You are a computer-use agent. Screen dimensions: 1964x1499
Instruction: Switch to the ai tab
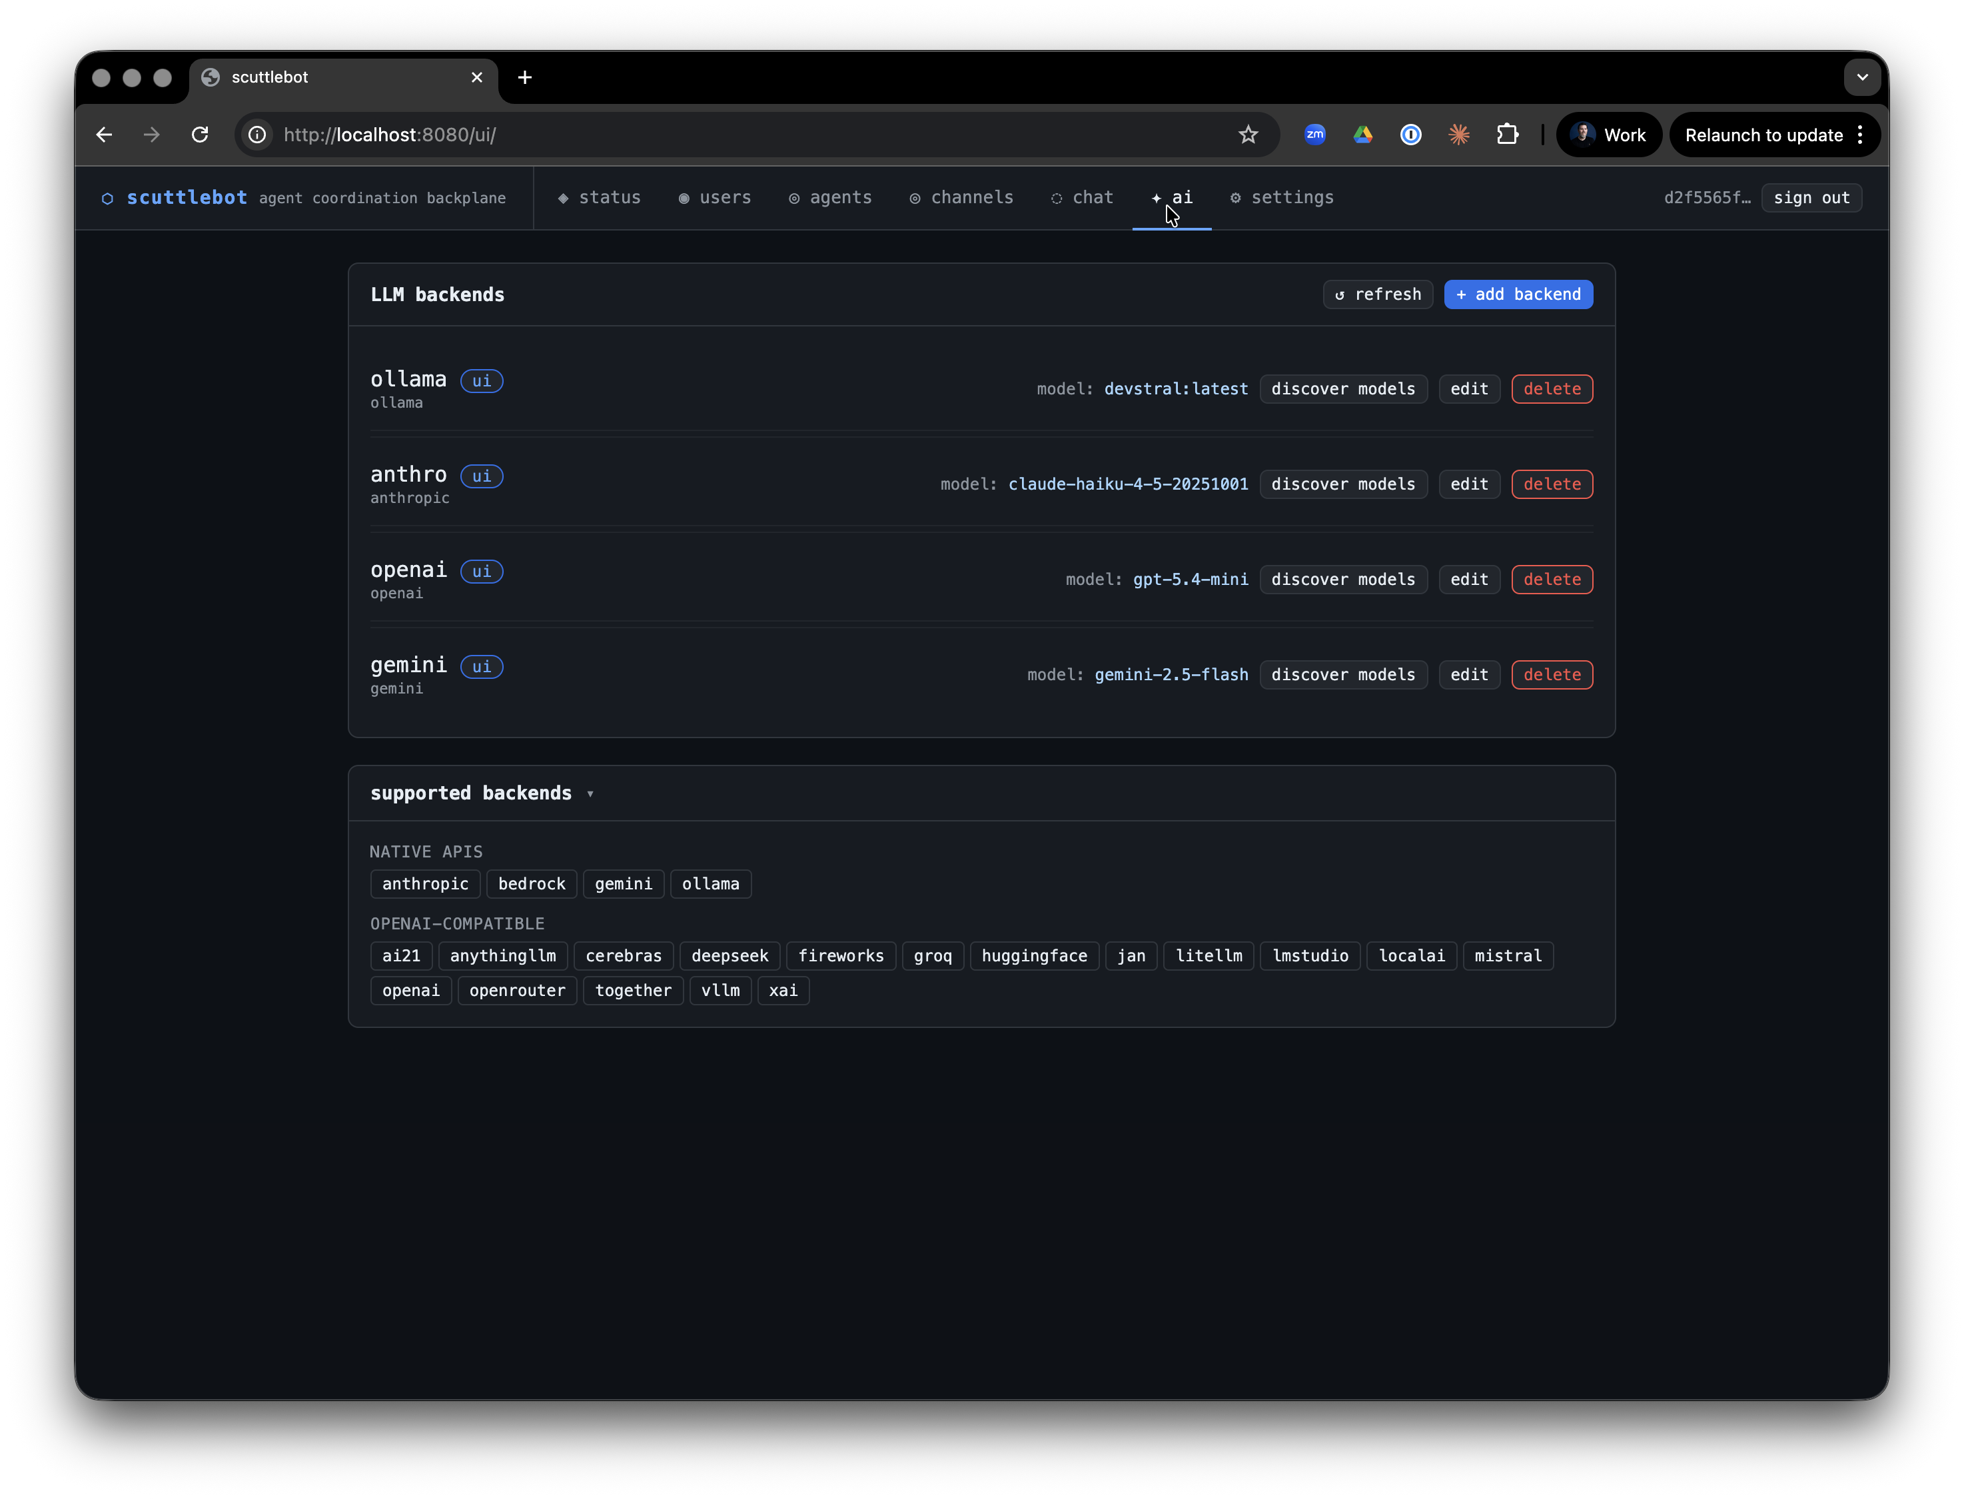[1172, 197]
